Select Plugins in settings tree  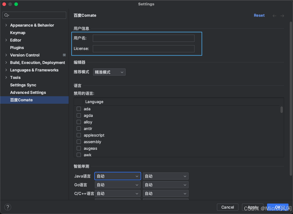17,48
